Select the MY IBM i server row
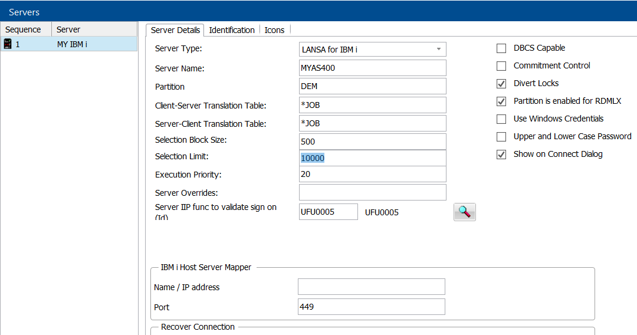The width and height of the screenshot is (637, 335). pos(68,44)
